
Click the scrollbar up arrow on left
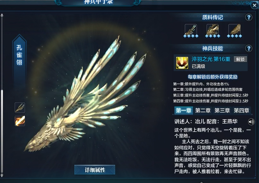tap(2, 15)
